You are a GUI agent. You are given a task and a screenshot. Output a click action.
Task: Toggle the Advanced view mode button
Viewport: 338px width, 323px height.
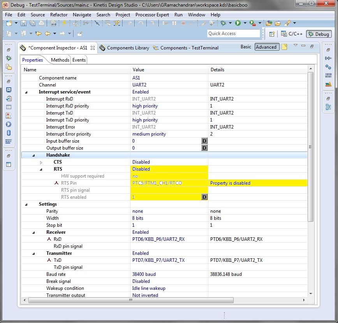pos(267,47)
